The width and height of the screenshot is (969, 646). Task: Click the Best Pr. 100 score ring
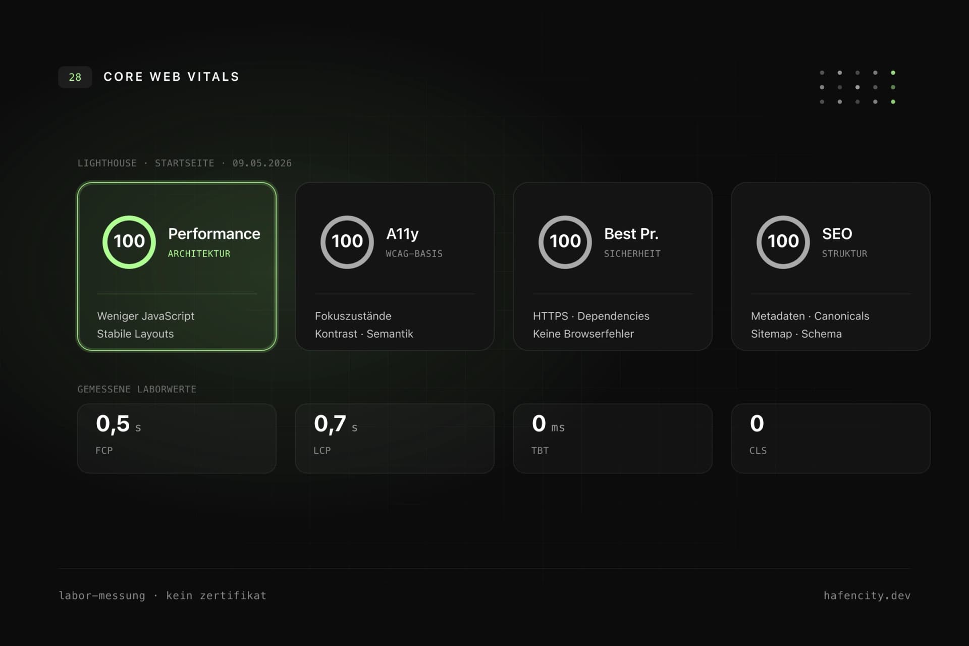click(x=565, y=242)
